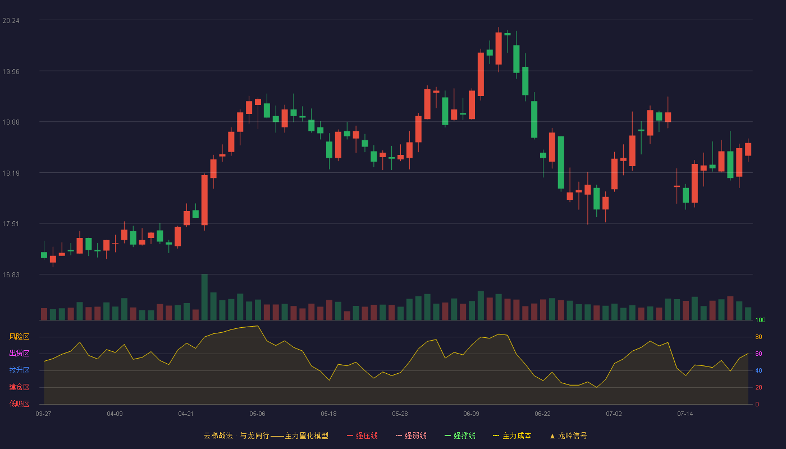
Task: Click the 19.56 price axis label
Action: [11, 71]
